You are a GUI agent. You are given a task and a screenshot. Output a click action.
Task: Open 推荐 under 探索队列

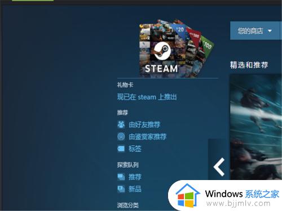[x=135, y=177]
